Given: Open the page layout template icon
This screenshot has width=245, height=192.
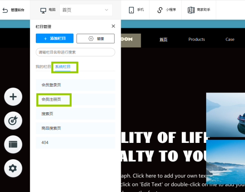Looking at the screenshot, I should point(13,144).
